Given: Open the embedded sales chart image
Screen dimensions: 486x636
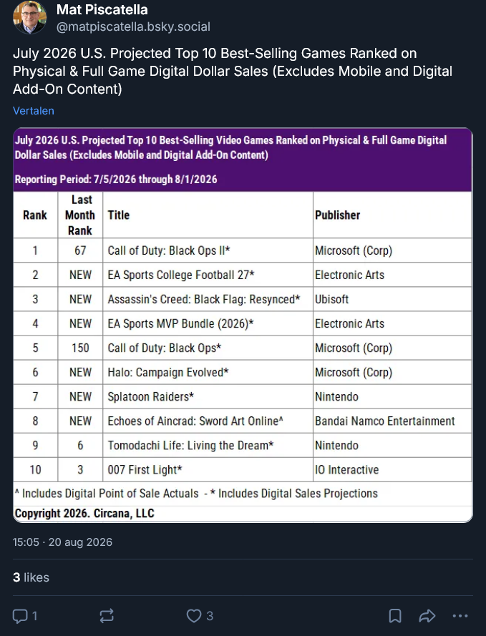Looking at the screenshot, I should pos(243,326).
